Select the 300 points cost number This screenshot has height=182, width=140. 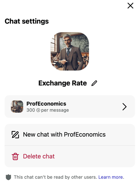(31, 110)
